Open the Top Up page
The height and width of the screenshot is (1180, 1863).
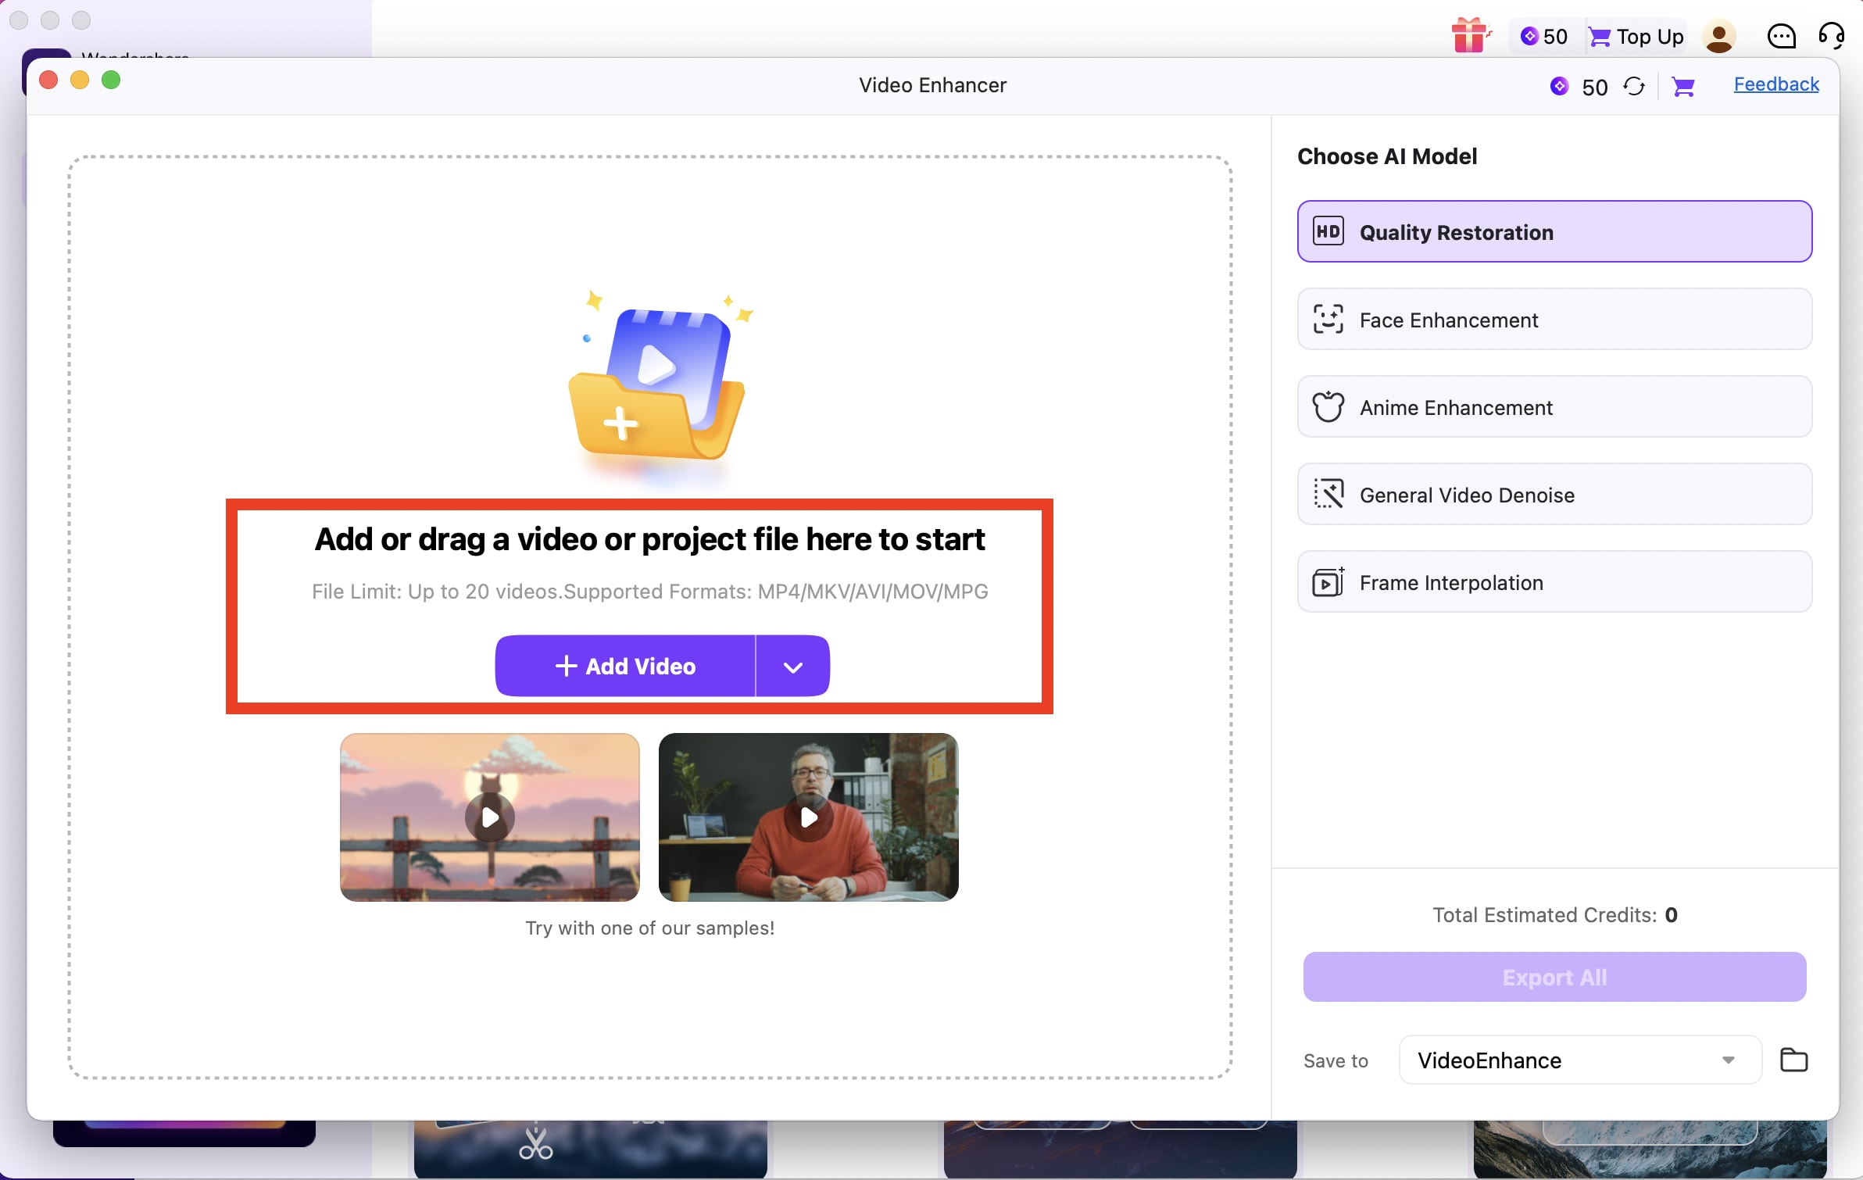[x=1635, y=36]
